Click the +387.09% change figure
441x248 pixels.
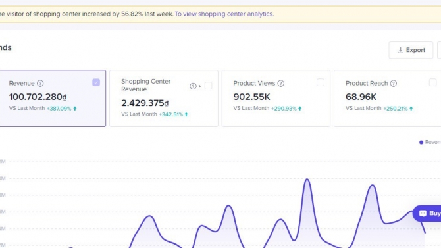pos(59,109)
